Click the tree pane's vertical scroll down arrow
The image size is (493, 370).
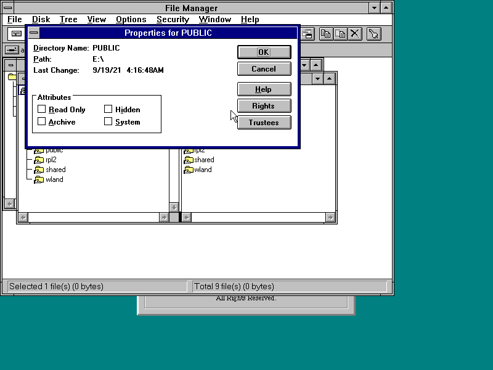(174, 207)
